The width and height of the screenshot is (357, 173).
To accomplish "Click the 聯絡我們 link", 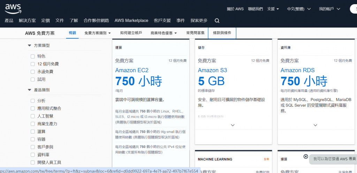I will tap(256, 9).
